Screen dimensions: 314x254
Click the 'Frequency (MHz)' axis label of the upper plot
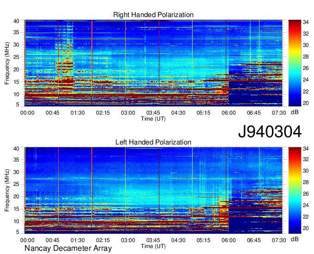coord(7,63)
